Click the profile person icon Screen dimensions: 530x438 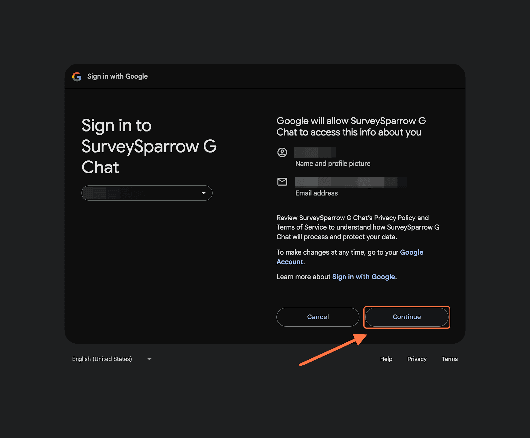[x=282, y=152]
